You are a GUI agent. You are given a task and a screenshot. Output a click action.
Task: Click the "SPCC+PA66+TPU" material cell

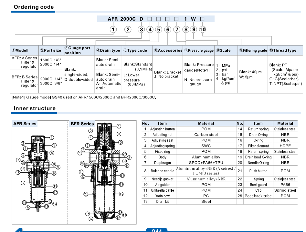pyautogui.click(x=206, y=163)
